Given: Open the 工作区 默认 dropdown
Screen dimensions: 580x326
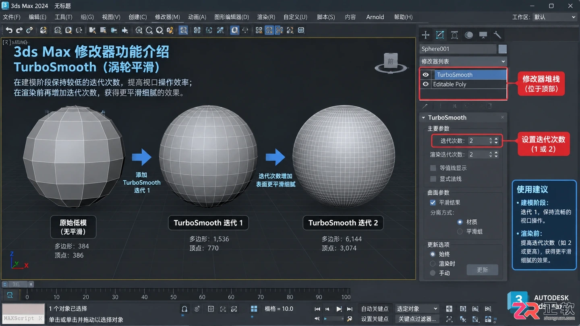Looking at the screenshot, I should point(555,17).
